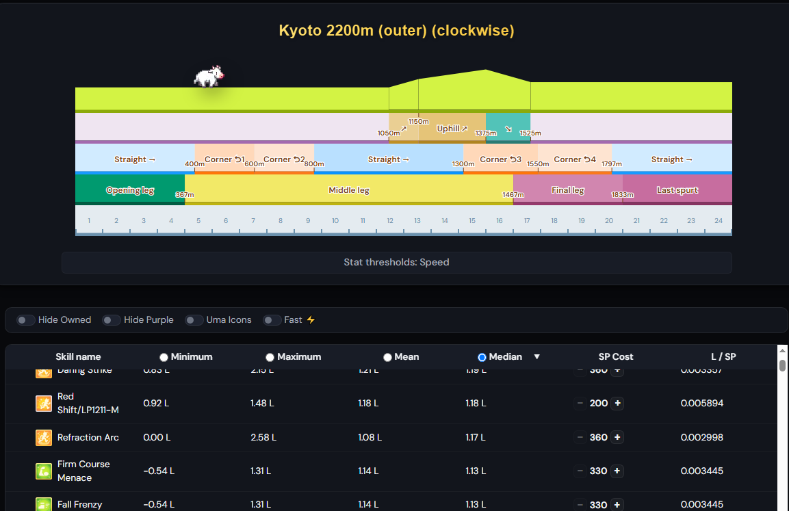Click the Corner 3 track segment

tap(501, 159)
